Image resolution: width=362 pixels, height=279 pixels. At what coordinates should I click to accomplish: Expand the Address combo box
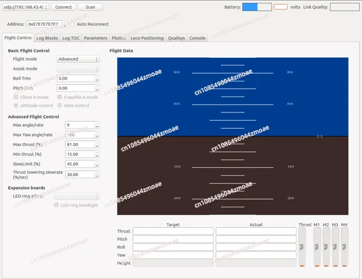click(47, 24)
